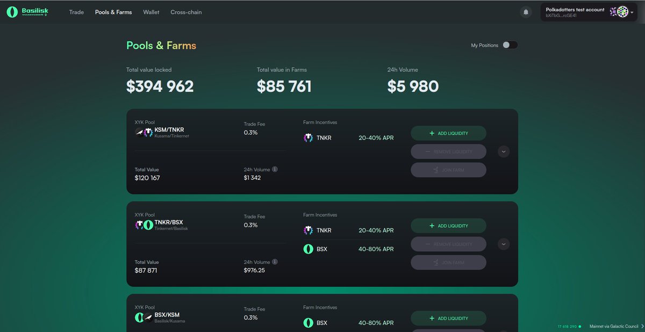The height and width of the screenshot is (332, 645).
Task: Click the Tinkernet/Basilisk subtitle
Action: coord(171,228)
